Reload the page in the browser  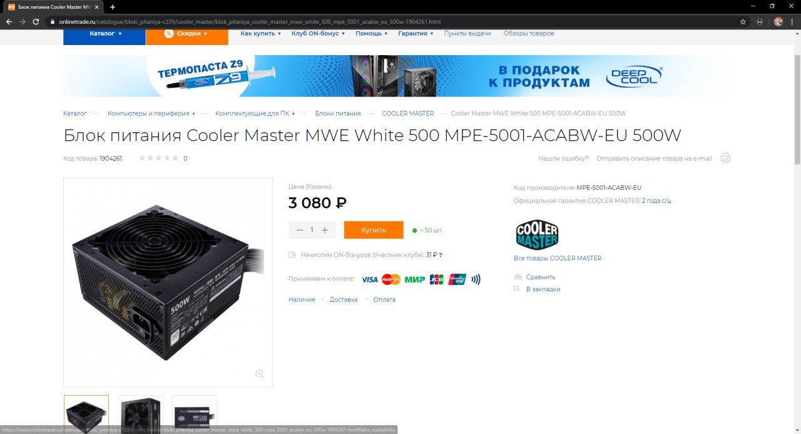click(36, 21)
